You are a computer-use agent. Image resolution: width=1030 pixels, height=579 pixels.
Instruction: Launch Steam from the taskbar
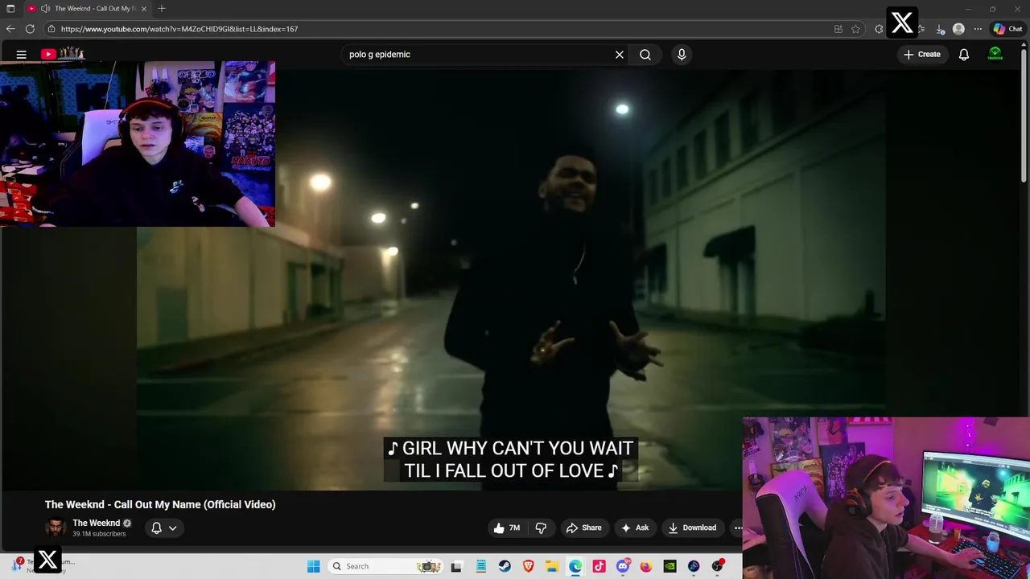[x=505, y=566]
